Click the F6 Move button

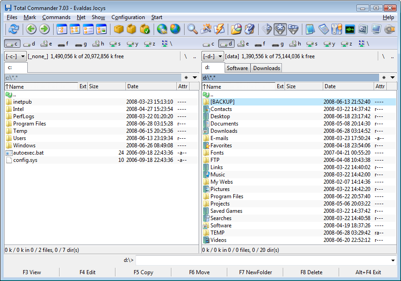click(x=199, y=272)
